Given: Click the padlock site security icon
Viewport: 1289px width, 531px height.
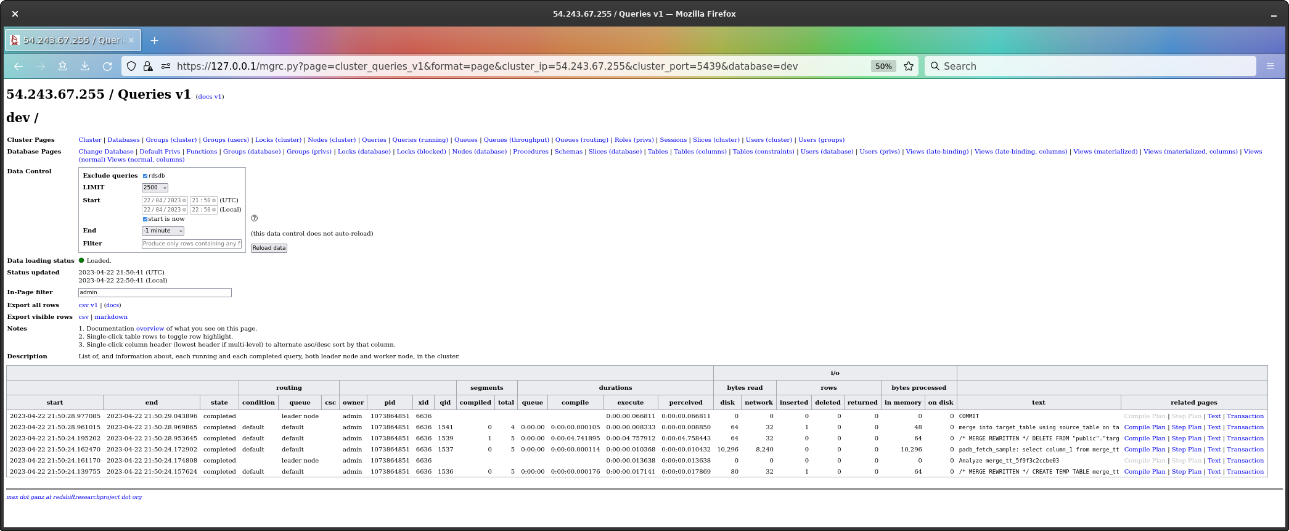Looking at the screenshot, I should click(148, 66).
